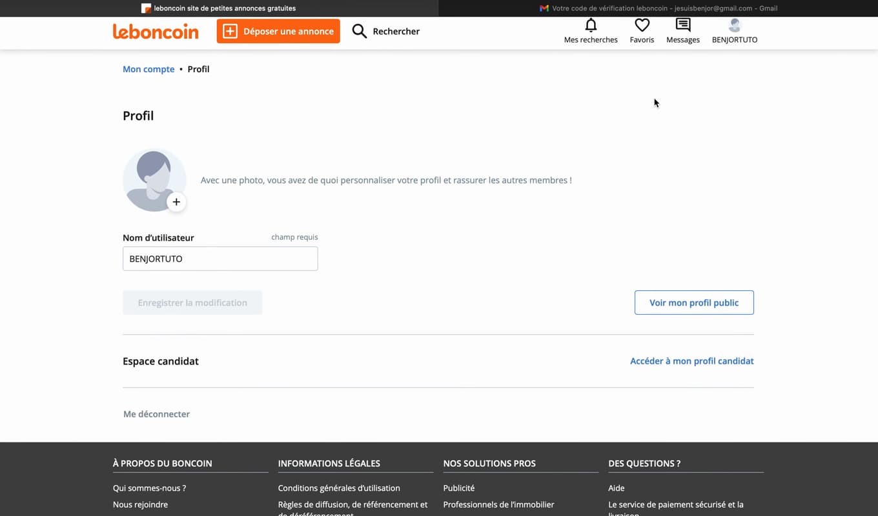This screenshot has width=878, height=516.
Task: Open BENJORTUTO account avatar in header
Action: point(735,25)
